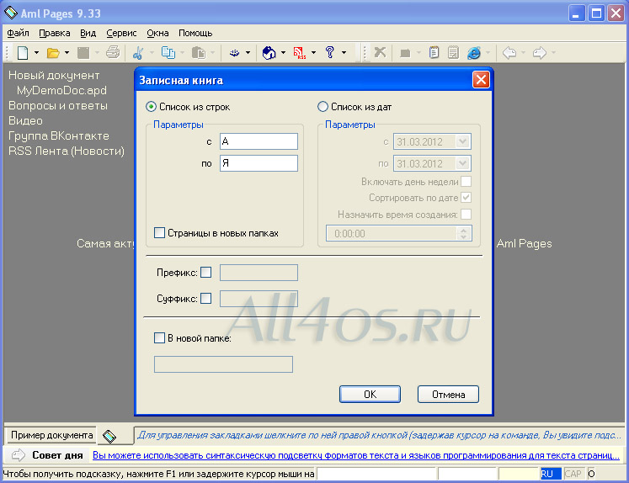Open the Файл menu
Viewport: 629px width, 483px height.
click(18, 33)
